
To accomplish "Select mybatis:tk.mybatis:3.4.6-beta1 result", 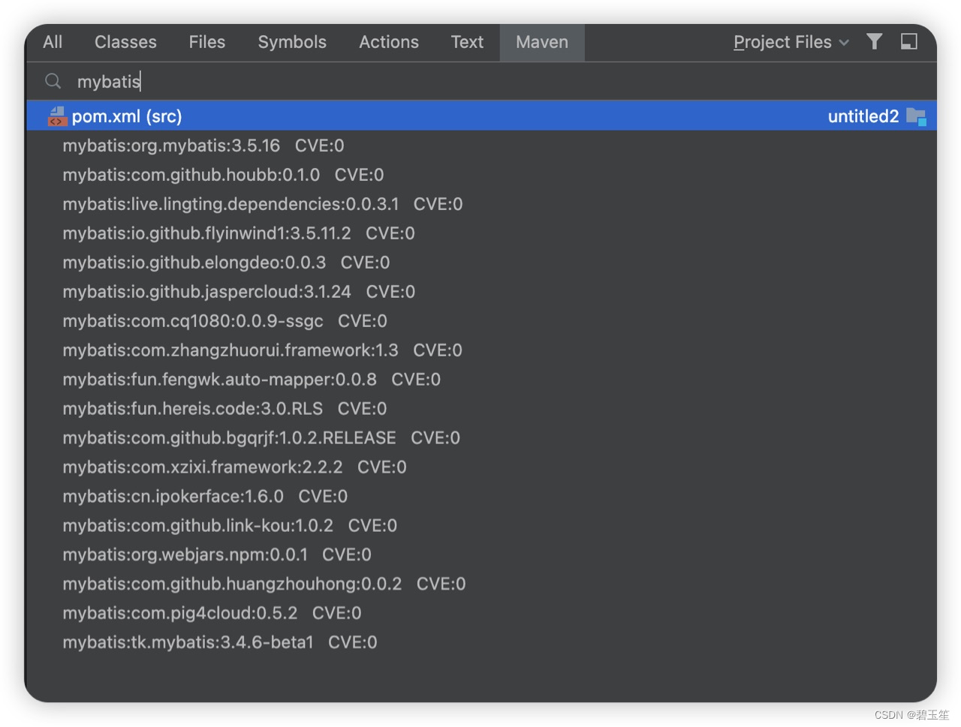I will (x=481, y=643).
